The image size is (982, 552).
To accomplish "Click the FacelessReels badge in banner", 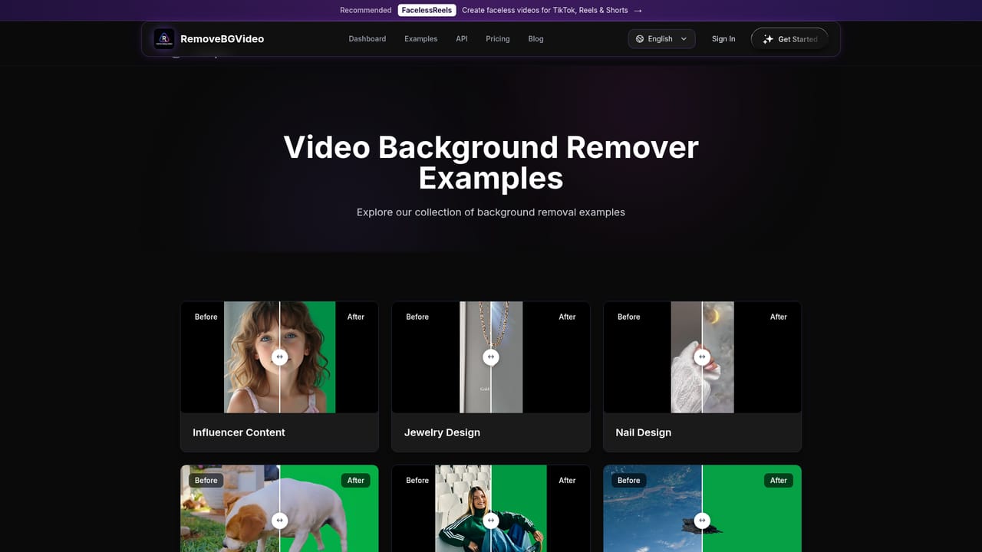I will click(x=427, y=11).
